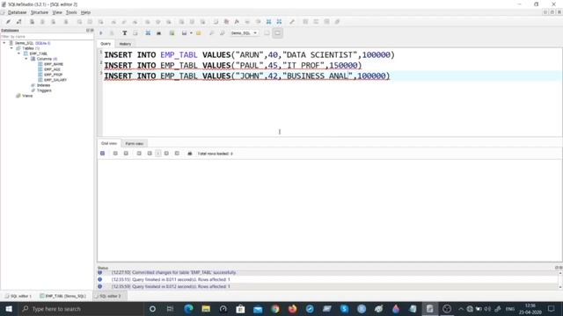Click the Save SQL to file disk icon
This screenshot has width=563, height=316.
point(184,33)
